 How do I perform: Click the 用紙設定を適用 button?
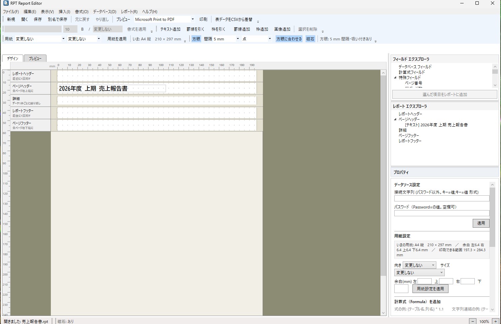click(x=430, y=289)
